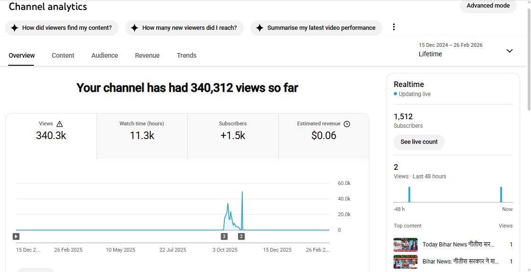Go to the Revenue tab

[x=147, y=55]
